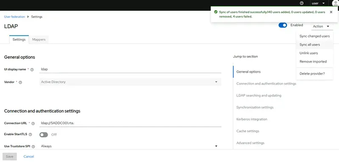The height and width of the screenshot is (162, 339).
Task: Choose Sync all users
Action: click(x=314, y=45)
